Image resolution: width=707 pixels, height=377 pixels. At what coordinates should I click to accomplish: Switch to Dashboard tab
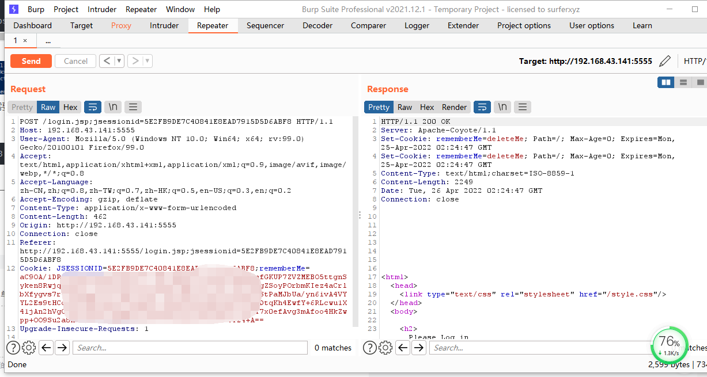[33, 25]
